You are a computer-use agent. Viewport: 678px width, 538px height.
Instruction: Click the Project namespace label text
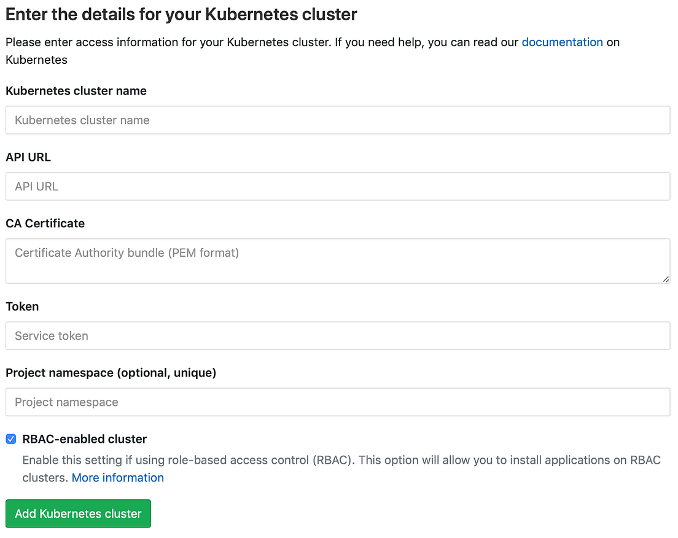point(111,373)
